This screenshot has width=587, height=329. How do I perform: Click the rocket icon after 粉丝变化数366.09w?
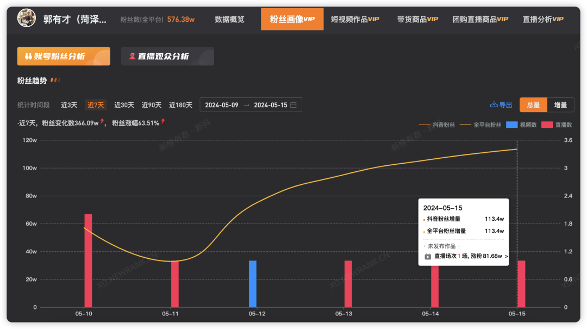tap(102, 122)
